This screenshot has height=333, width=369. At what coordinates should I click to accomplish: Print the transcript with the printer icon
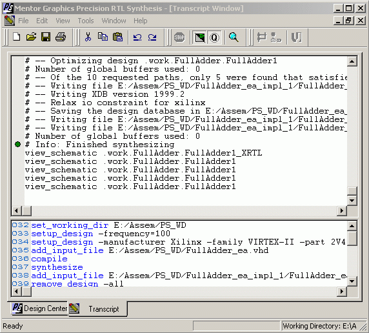tap(61, 37)
